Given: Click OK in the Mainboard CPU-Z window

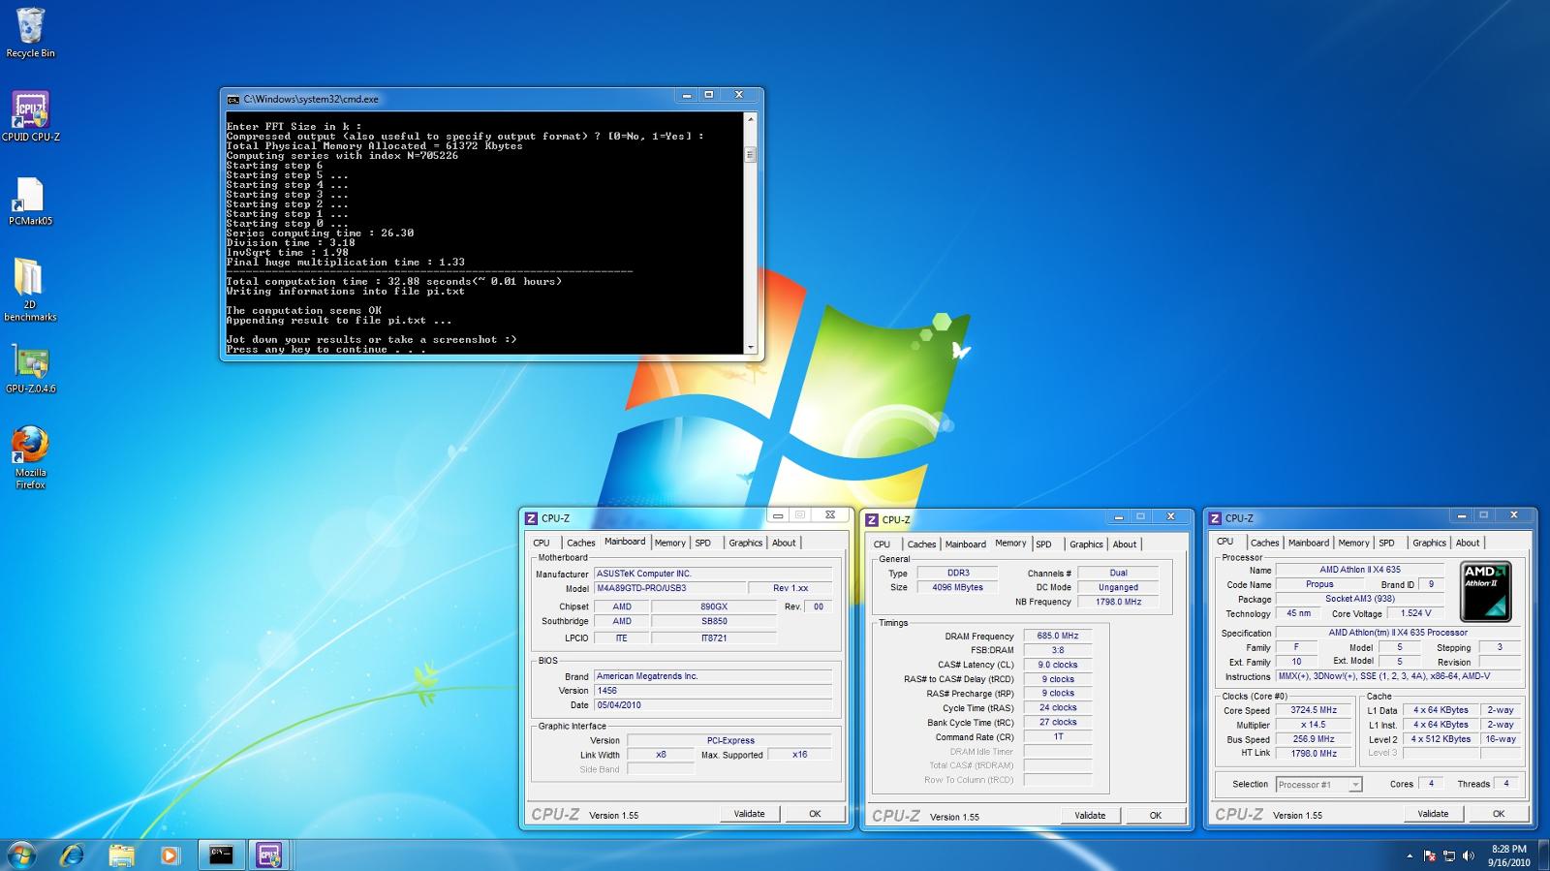Looking at the screenshot, I should click(815, 814).
